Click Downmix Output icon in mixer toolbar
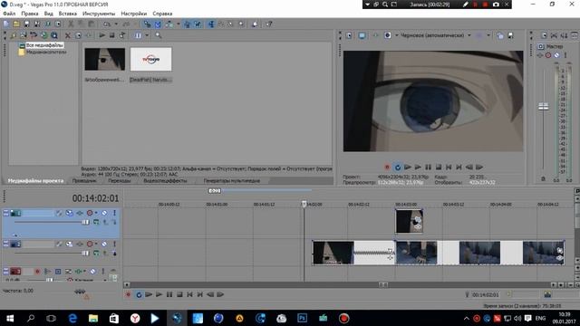This screenshot has height=326, width=580. coord(554,35)
